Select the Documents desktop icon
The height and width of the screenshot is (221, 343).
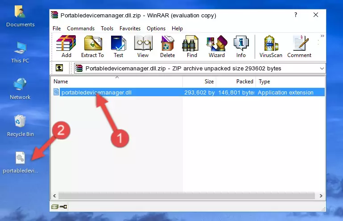(20, 16)
